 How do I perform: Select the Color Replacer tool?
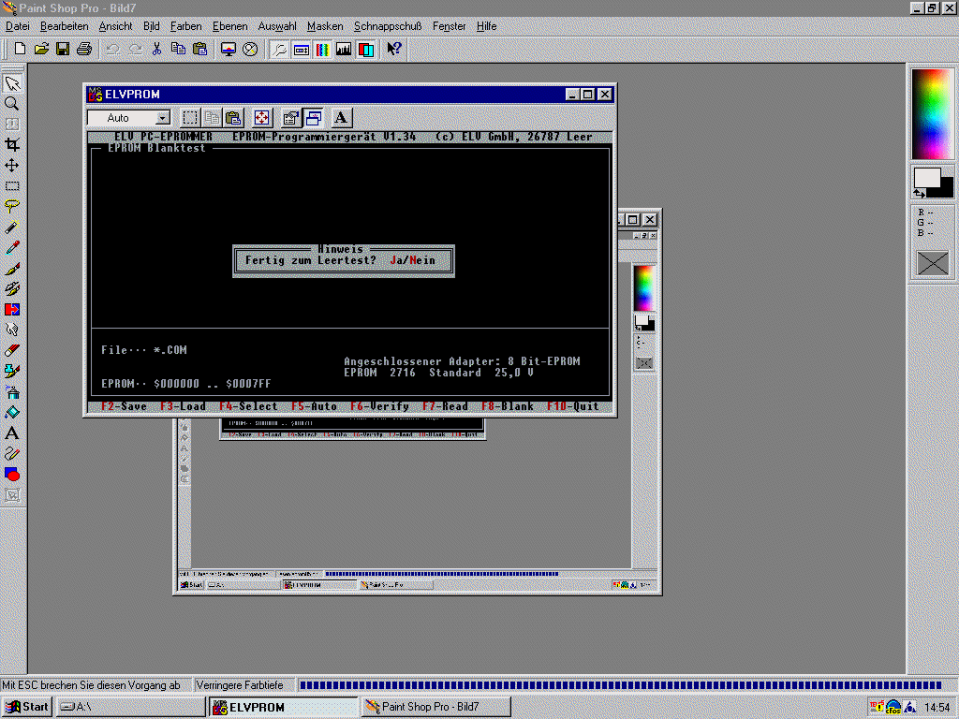tap(11, 309)
